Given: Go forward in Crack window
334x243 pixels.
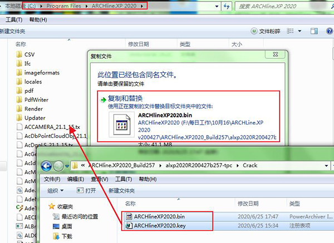Looking at the screenshot, I should 58,166.
